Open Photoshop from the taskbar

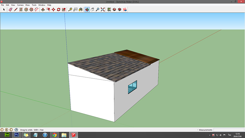pos(16,135)
